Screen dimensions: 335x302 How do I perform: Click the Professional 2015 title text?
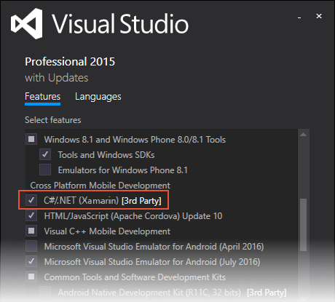click(x=70, y=62)
